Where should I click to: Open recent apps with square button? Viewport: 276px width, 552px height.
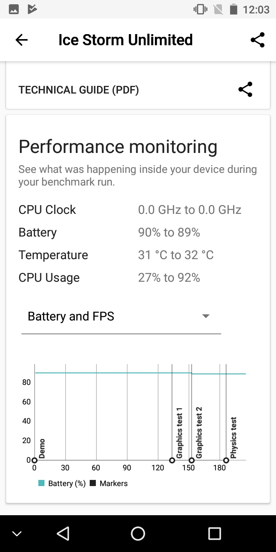point(214,534)
